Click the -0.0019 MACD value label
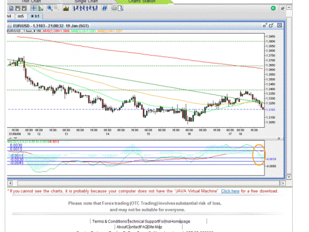The image size is (309, 232). pyautogui.click(x=271, y=159)
